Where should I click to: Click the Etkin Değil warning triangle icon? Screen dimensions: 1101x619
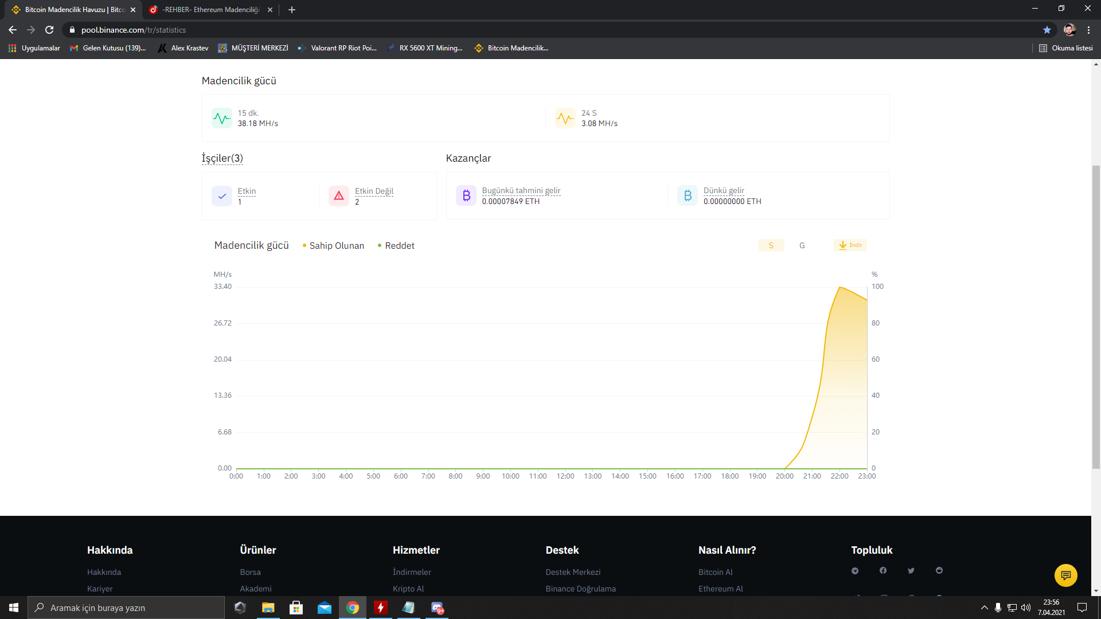click(339, 196)
